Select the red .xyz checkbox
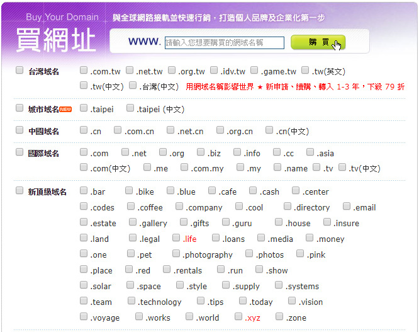 238,317
